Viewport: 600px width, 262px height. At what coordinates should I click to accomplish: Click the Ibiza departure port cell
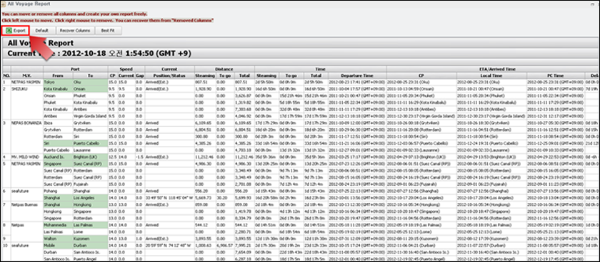tap(58, 123)
